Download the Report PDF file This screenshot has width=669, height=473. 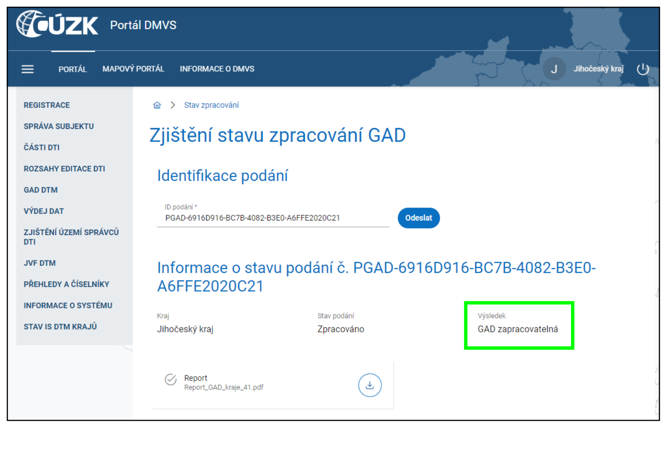pyautogui.click(x=370, y=385)
